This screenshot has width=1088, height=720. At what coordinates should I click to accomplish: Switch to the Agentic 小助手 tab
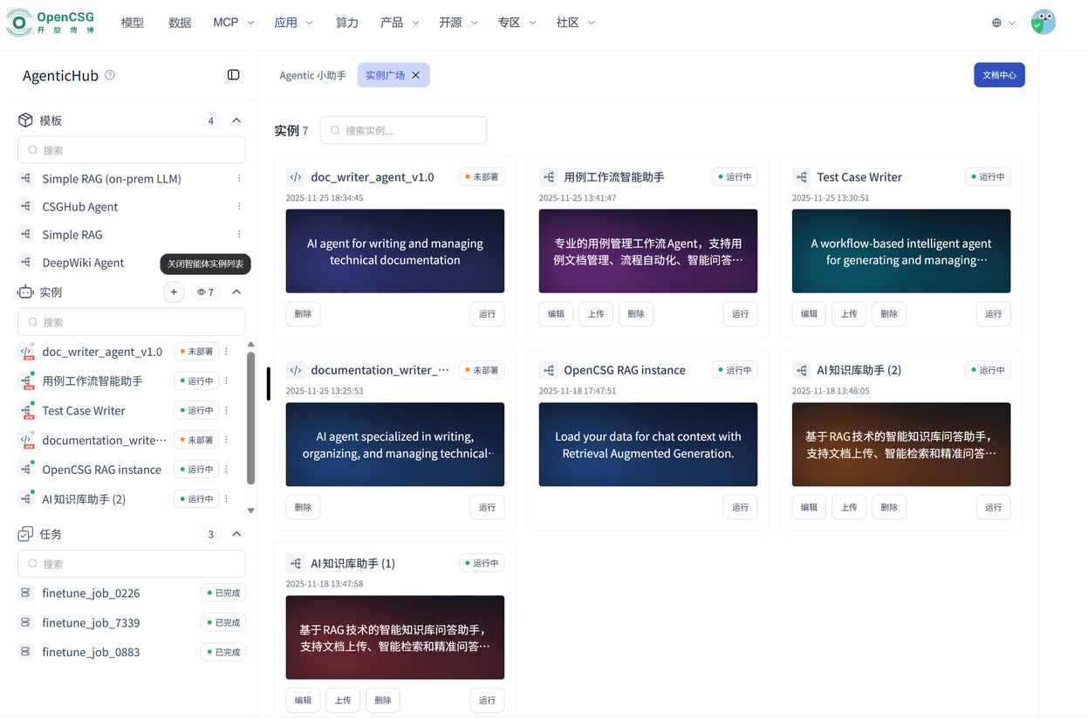click(x=312, y=75)
